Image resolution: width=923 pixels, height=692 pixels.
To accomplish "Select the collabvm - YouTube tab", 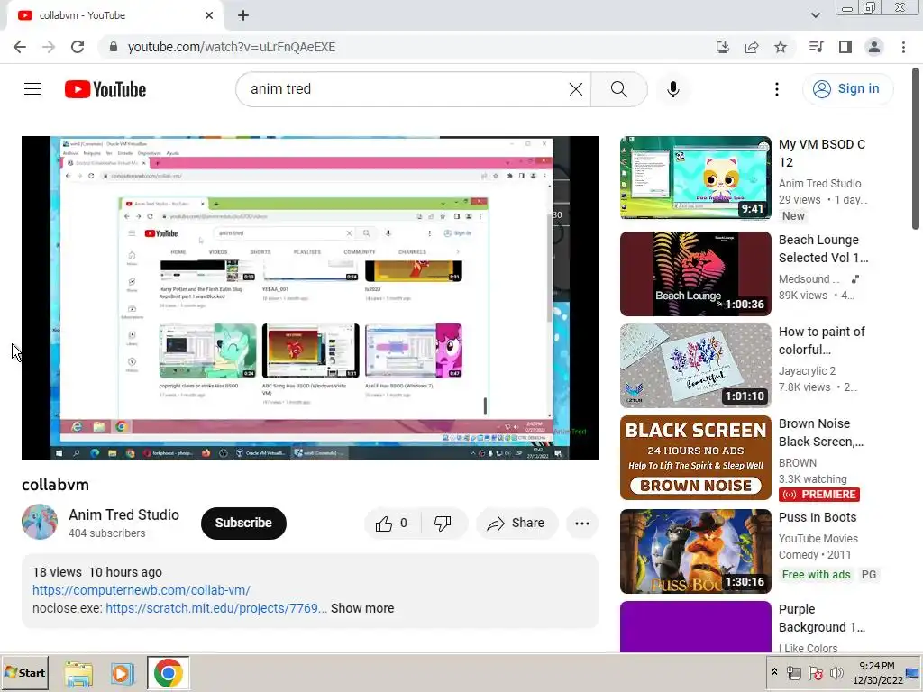I will point(114,15).
